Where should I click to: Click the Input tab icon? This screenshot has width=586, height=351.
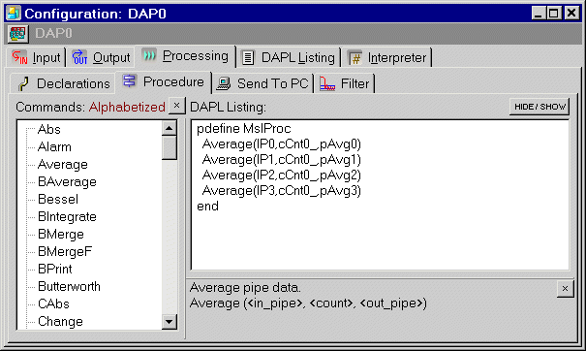19,57
